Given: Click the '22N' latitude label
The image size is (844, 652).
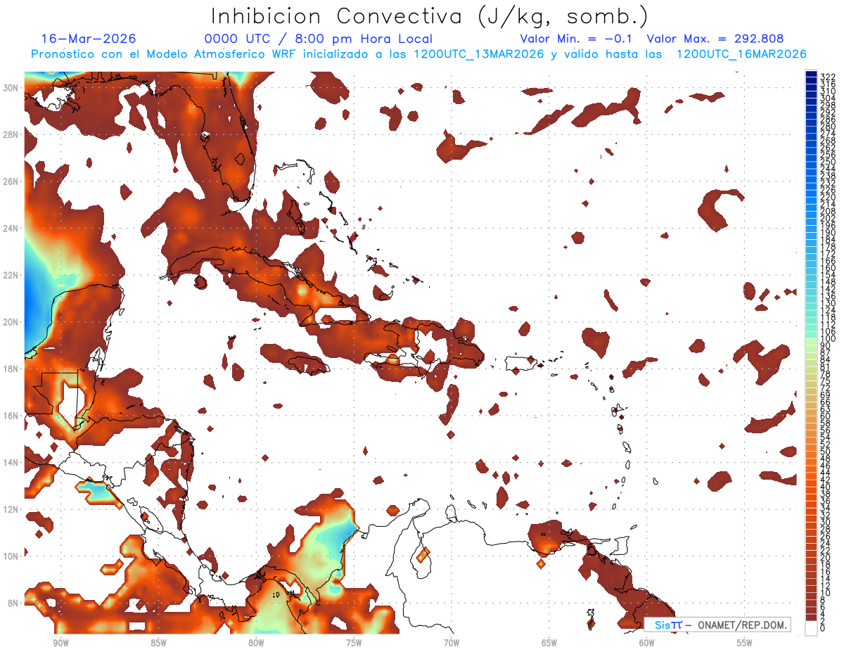Looking at the screenshot, I should (x=12, y=275).
